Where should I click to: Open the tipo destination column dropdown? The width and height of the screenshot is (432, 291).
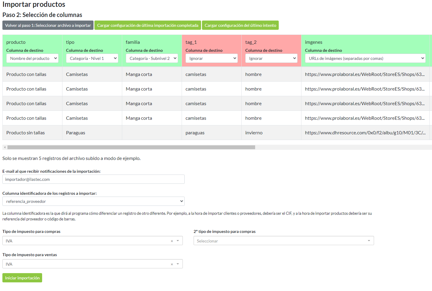pos(92,58)
